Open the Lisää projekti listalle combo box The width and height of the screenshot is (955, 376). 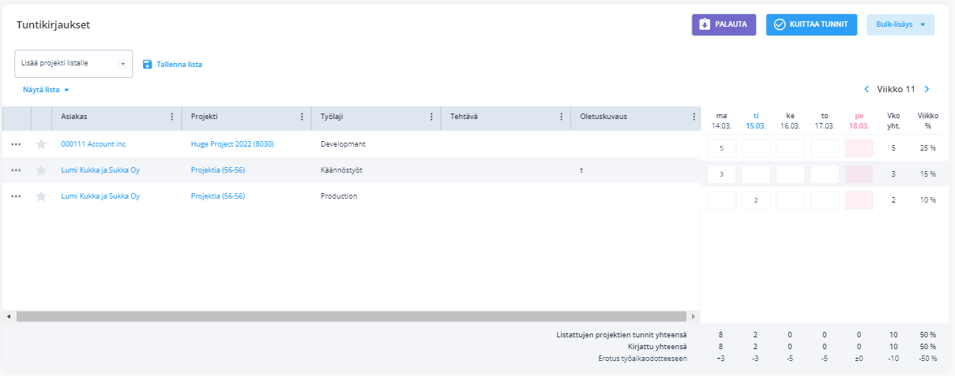click(x=73, y=63)
